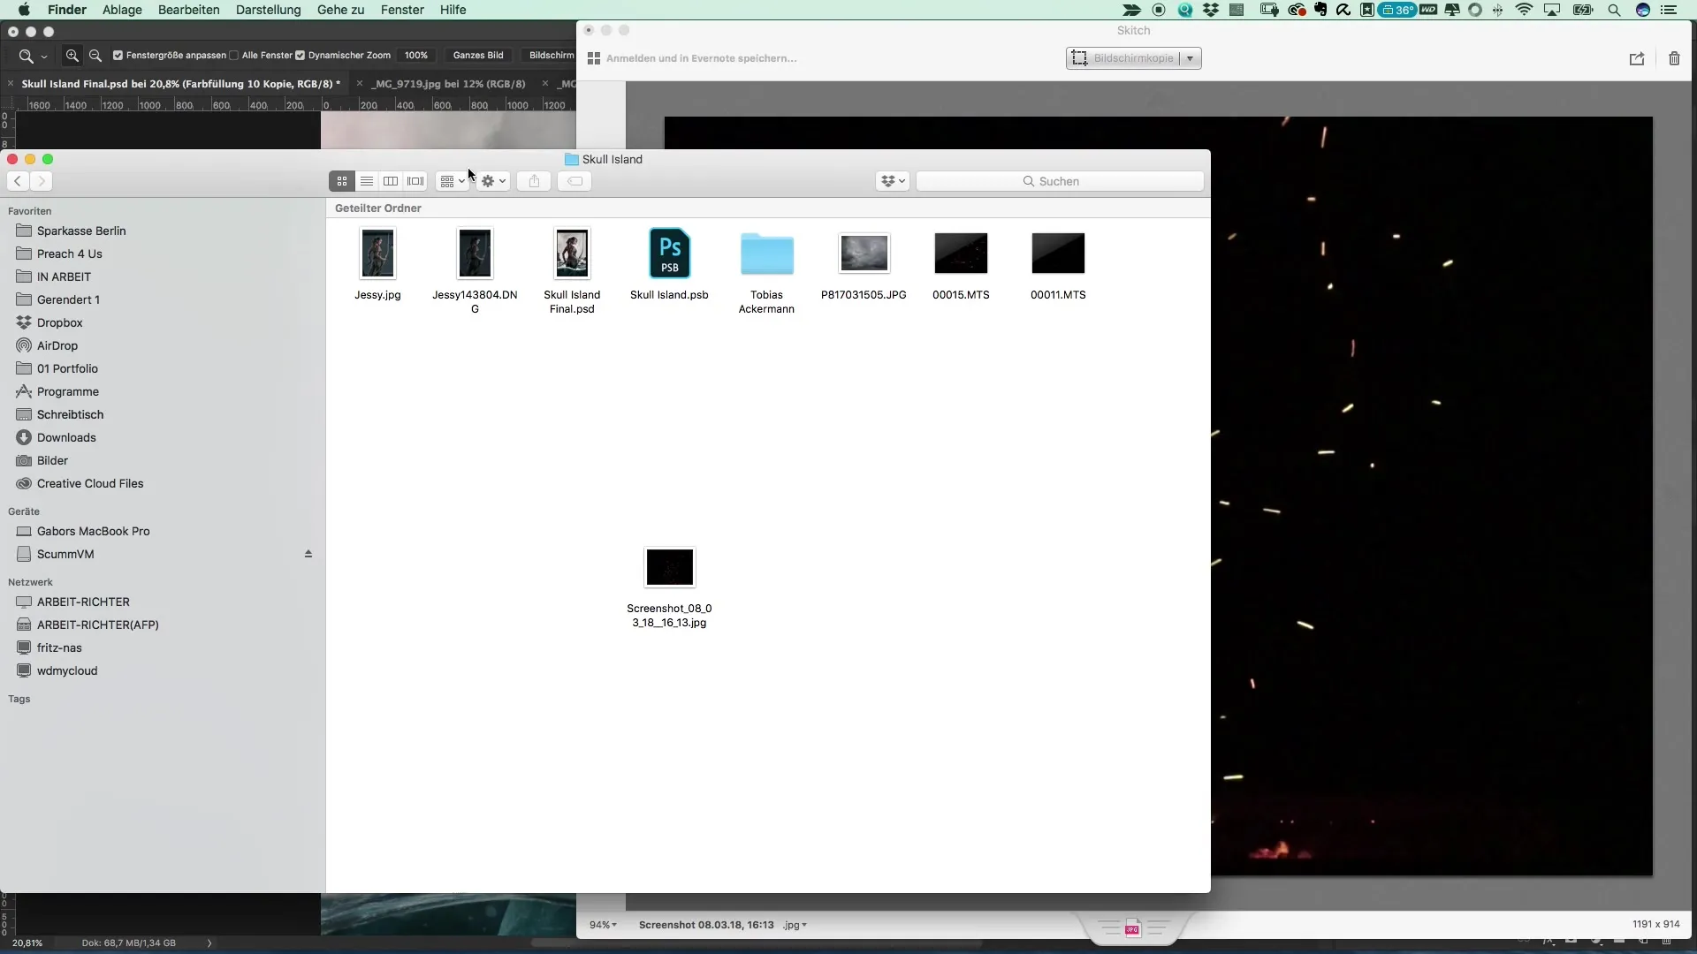Open the arrange-by grouping dropdown
Viewport: 1697px width, 954px height.
point(452,181)
